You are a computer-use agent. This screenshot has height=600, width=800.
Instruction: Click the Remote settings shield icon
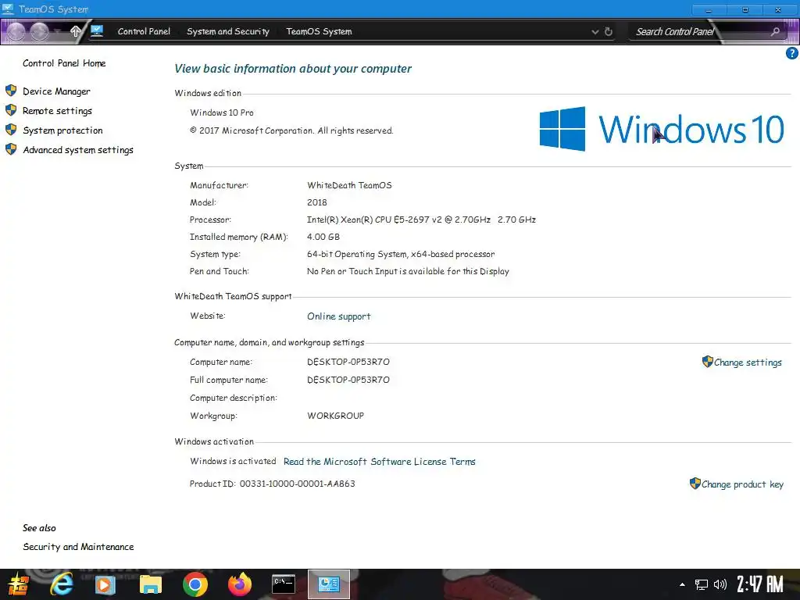[x=11, y=110]
